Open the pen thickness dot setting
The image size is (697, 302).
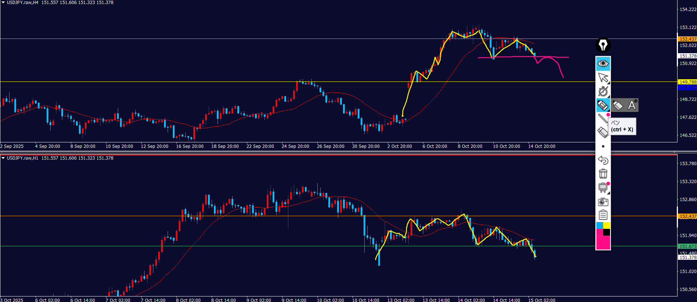pyautogui.click(x=603, y=146)
